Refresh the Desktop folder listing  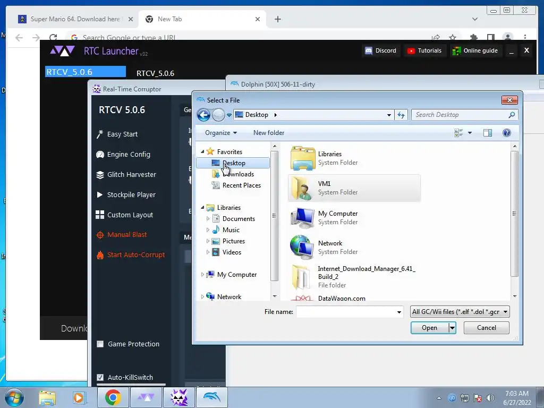pos(401,115)
